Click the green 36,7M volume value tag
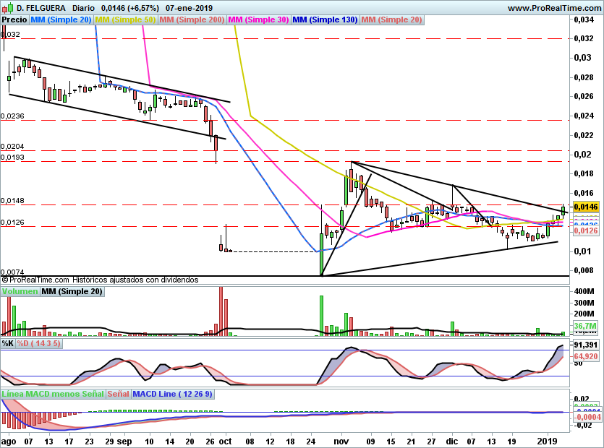This screenshot has width=604, height=448. [586, 326]
